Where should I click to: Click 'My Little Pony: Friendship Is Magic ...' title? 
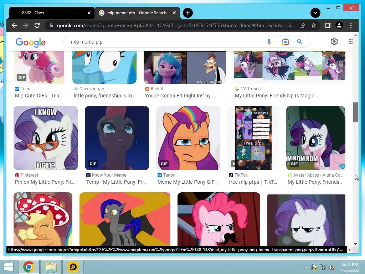(277, 96)
